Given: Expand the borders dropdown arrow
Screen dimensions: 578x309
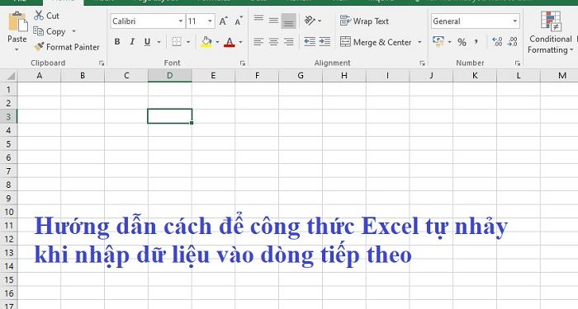Looking at the screenshot, I should 188,42.
